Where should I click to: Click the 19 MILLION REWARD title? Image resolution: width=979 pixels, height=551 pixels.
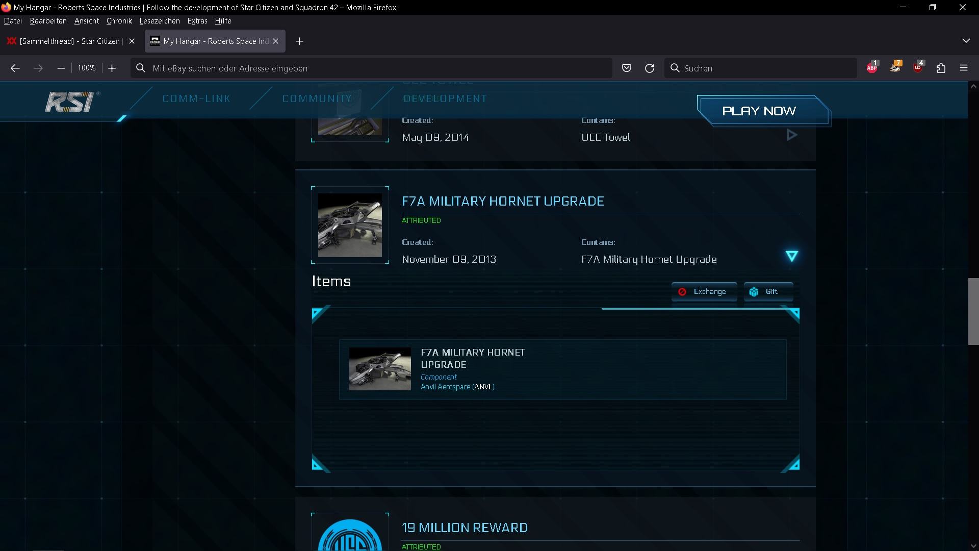(x=465, y=528)
